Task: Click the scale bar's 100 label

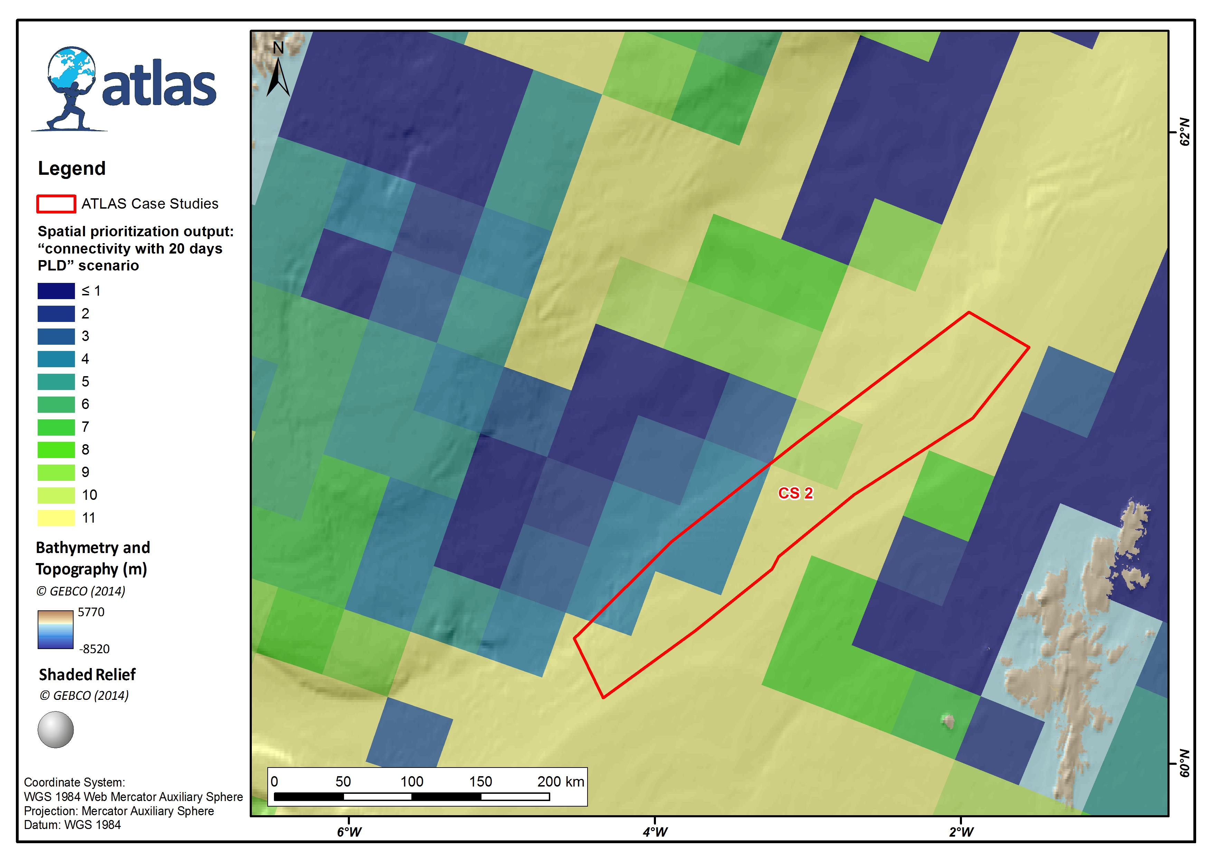Action: [x=412, y=782]
